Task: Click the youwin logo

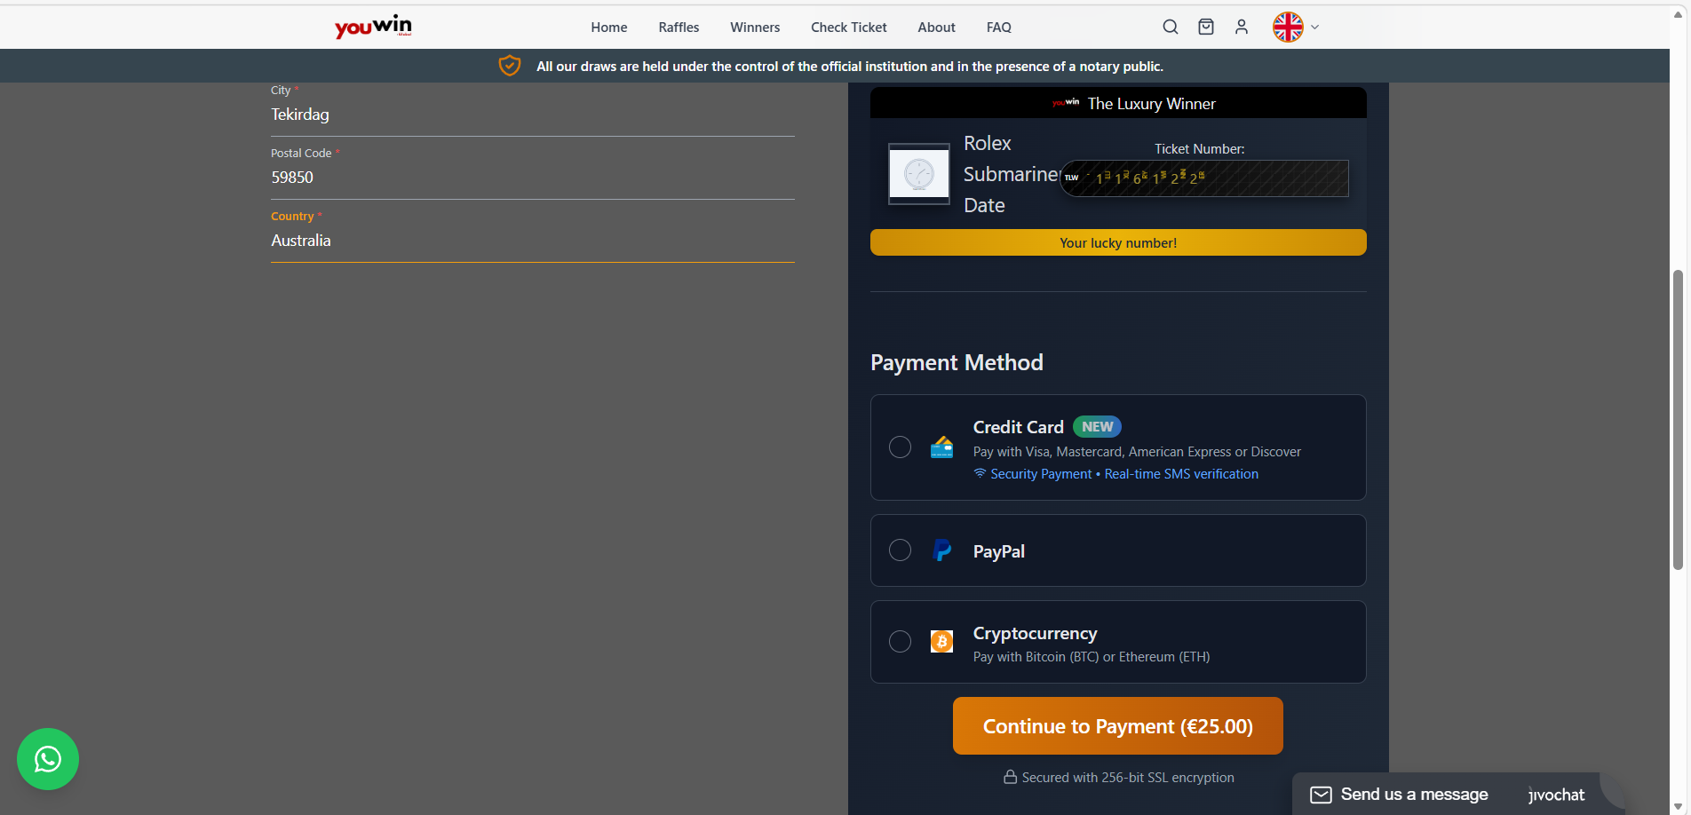Action: (372, 27)
